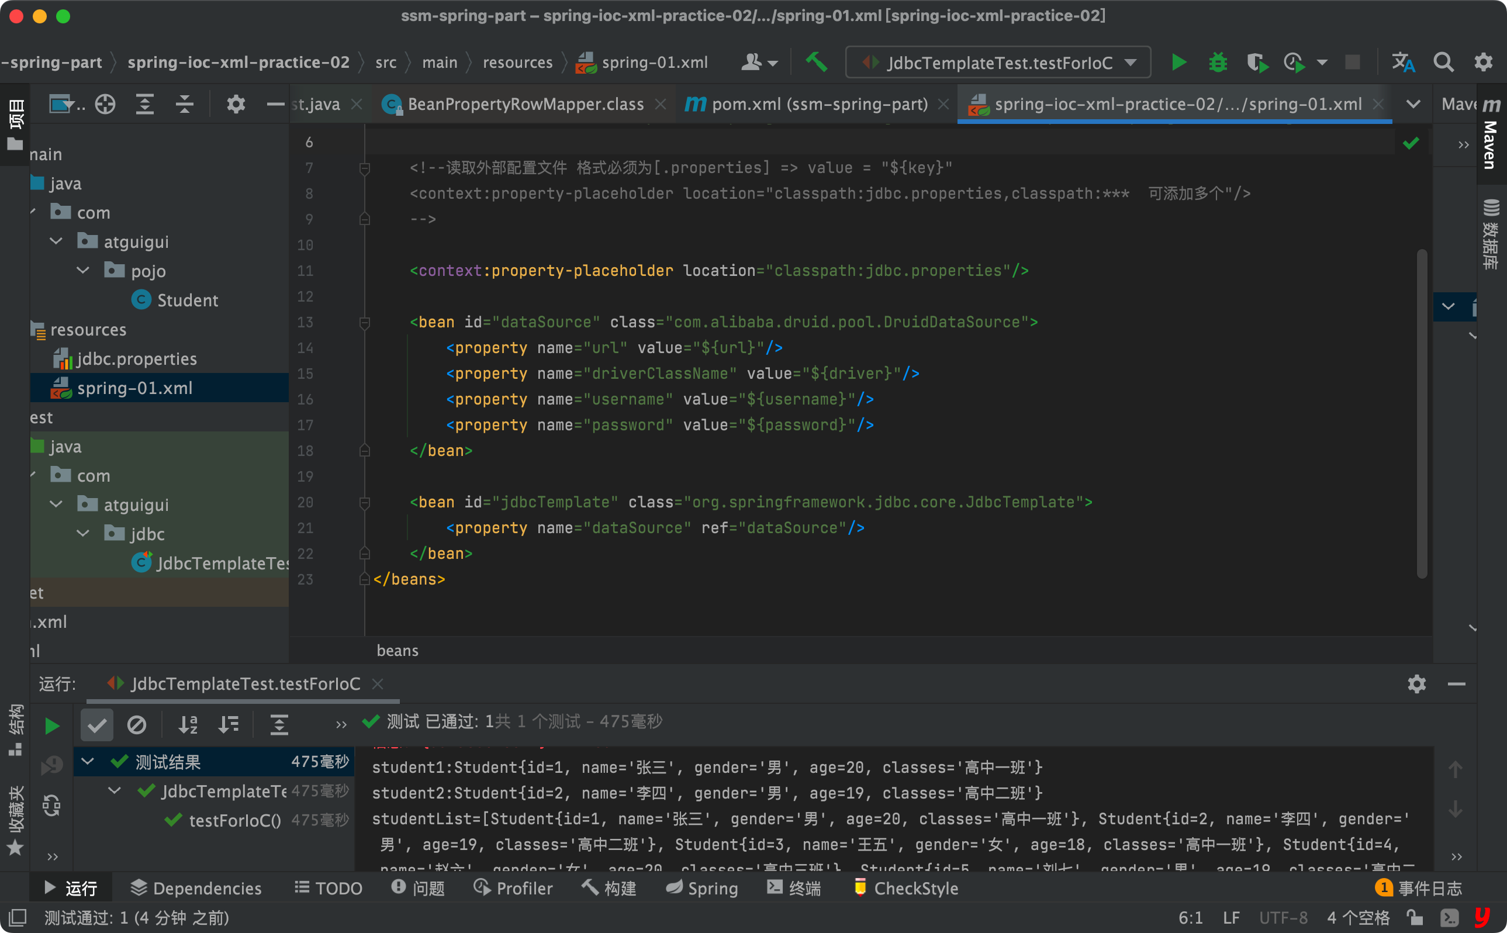1507x933 pixels.
Task: Toggle alphabetical sort of test results
Action: point(188,725)
